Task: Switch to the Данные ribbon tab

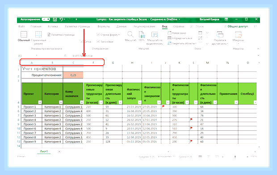Action: (122, 26)
